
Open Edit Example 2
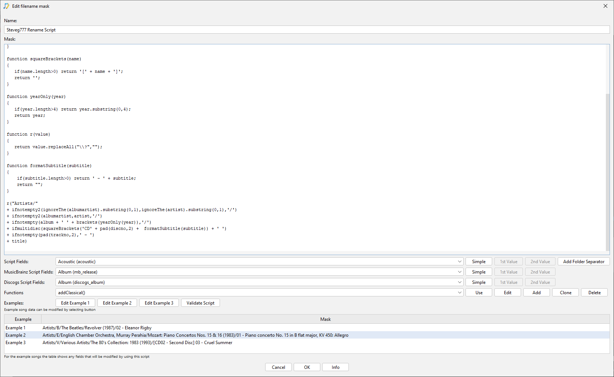point(117,303)
